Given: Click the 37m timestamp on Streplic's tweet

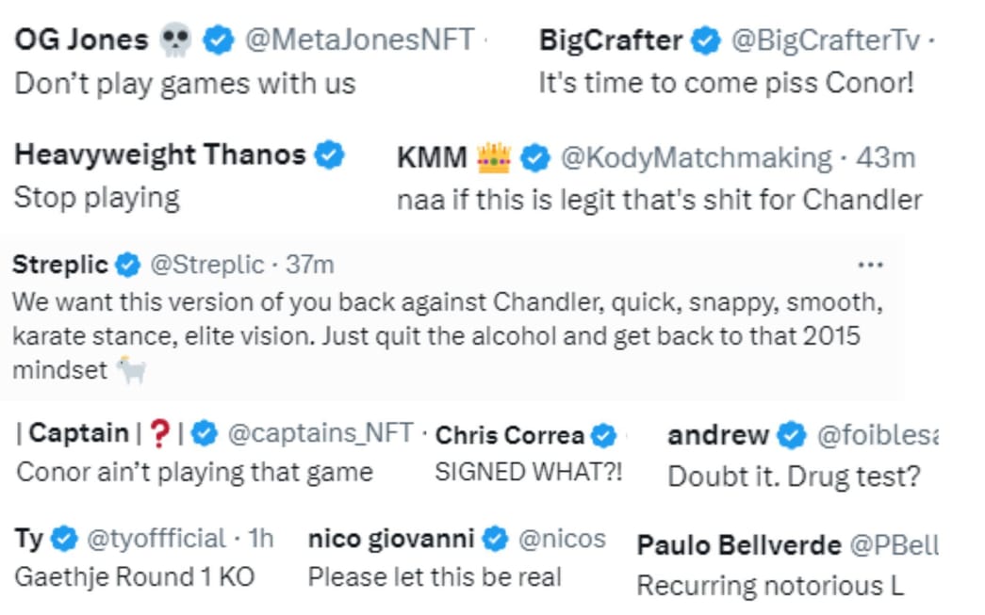Looking at the screenshot, I should [x=310, y=265].
